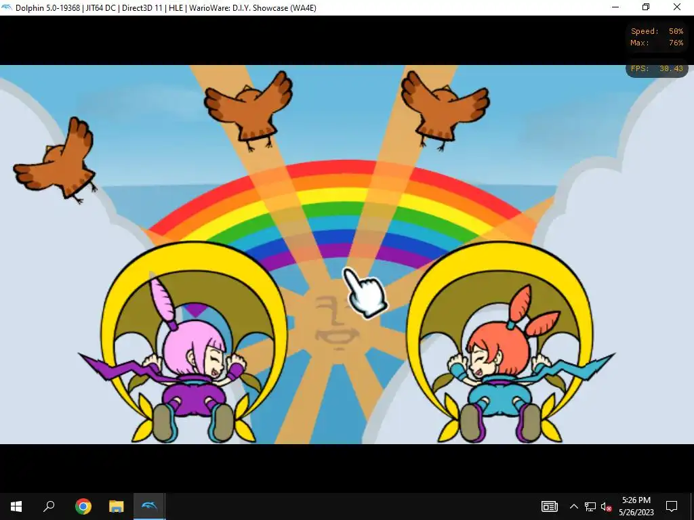The width and height of the screenshot is (694, 520).
Task: Open the clock showing 5:26 PM
Action: coord(636,506)
